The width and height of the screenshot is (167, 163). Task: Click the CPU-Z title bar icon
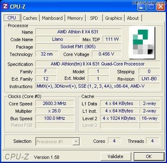pos(5,7)
